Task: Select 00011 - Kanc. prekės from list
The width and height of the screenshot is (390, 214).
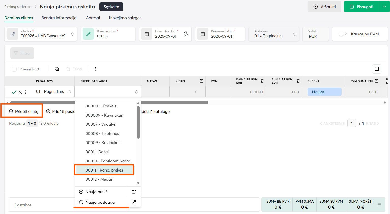Action: coord(104,170)
